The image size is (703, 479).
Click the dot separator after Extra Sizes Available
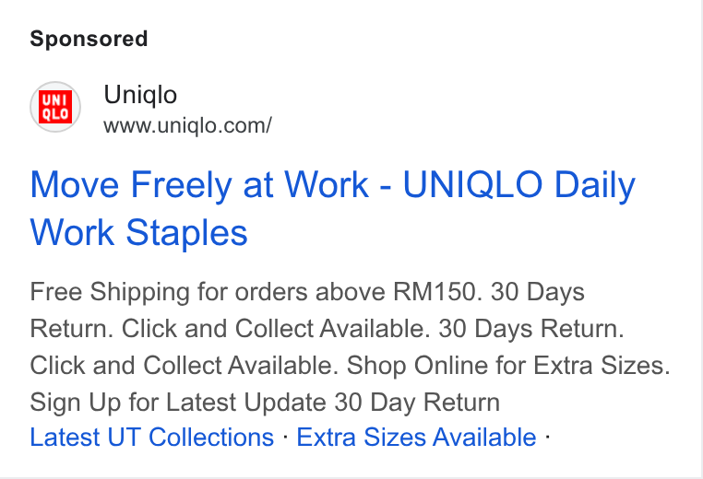pyautogui.click(x=547, y=436)
